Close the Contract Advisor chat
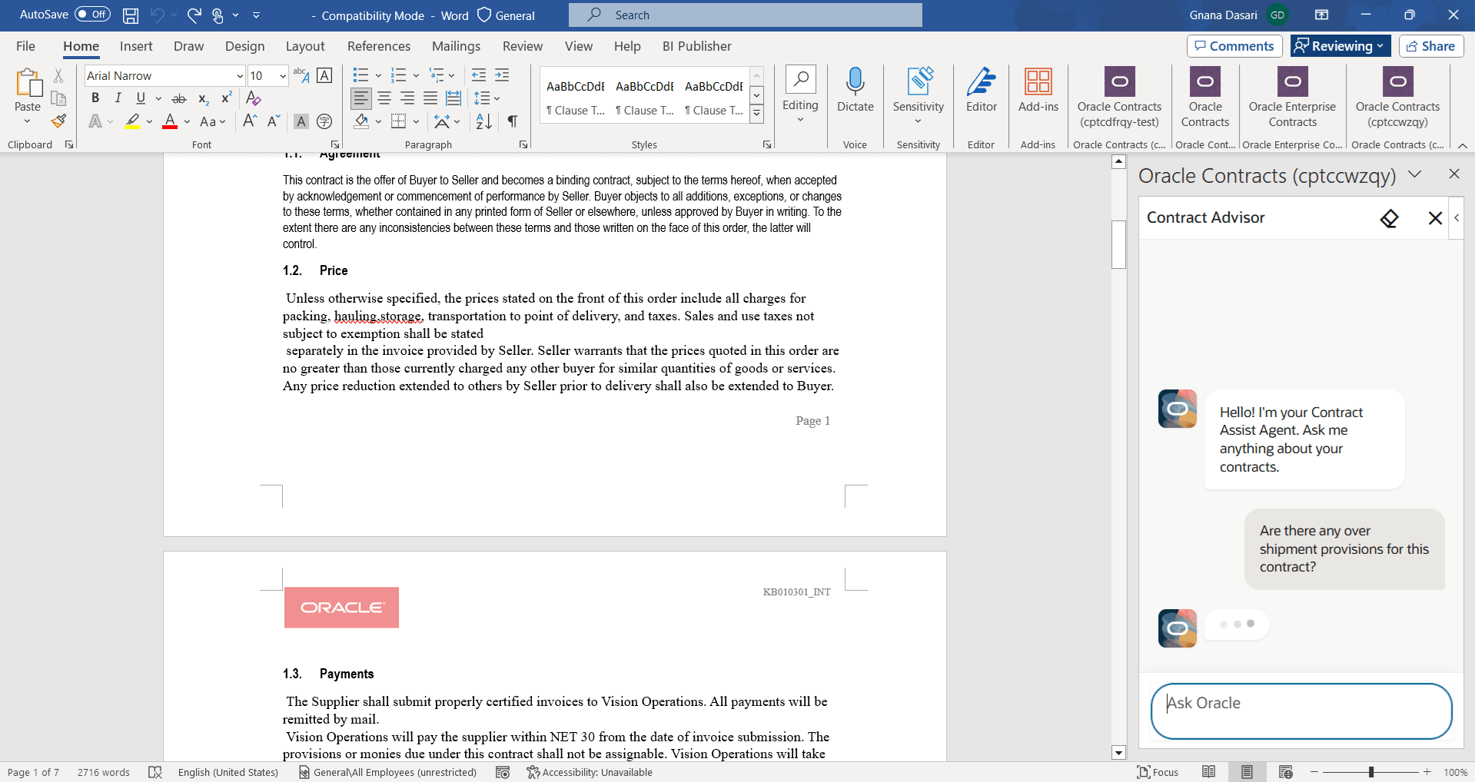This screenshot has height=782, width=1475. pos(1434,218)
